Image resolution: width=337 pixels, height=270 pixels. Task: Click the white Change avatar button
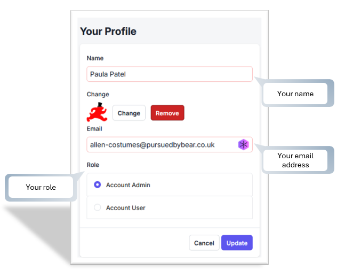point(129,113)
